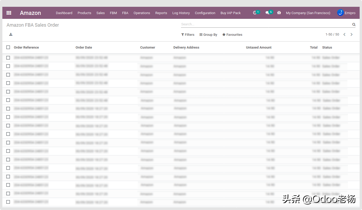Open the activities clock icon
This screenshot has width=362, height=210.
[x=255, y=13]
